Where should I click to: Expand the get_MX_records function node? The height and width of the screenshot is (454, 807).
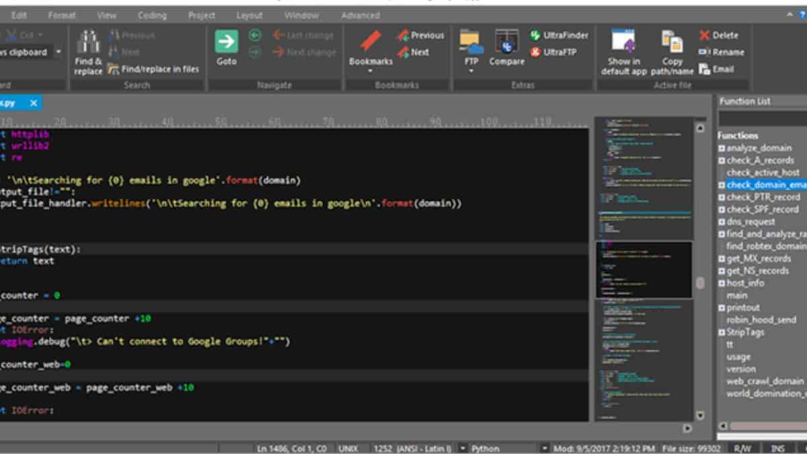[722, 258]
